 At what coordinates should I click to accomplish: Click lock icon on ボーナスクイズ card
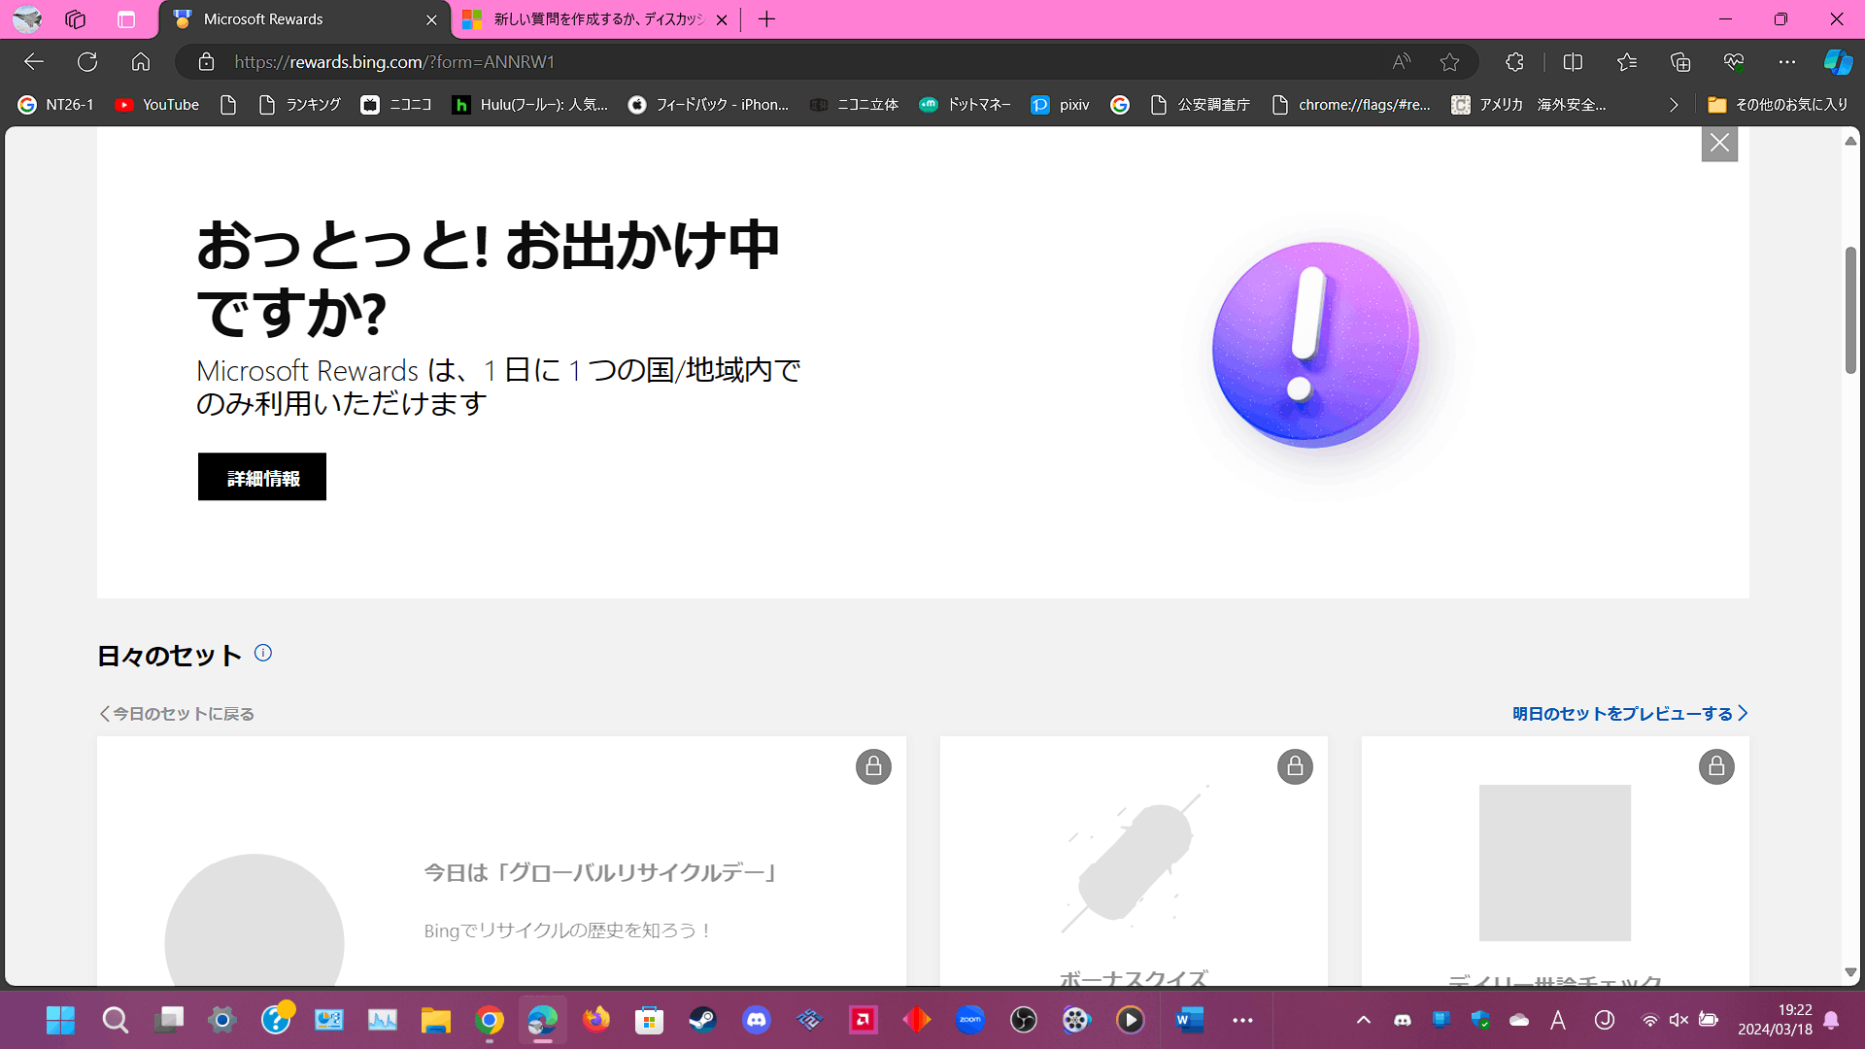[1295, 767]
